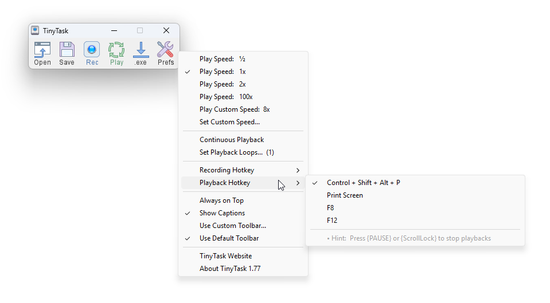Toggle Continuous Playback

[x=243, y=139]
